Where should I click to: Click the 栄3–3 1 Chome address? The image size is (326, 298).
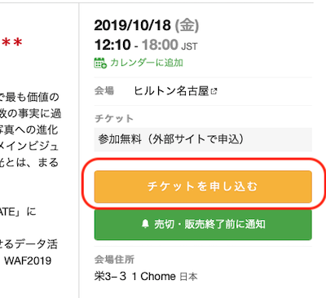point(135,277)
